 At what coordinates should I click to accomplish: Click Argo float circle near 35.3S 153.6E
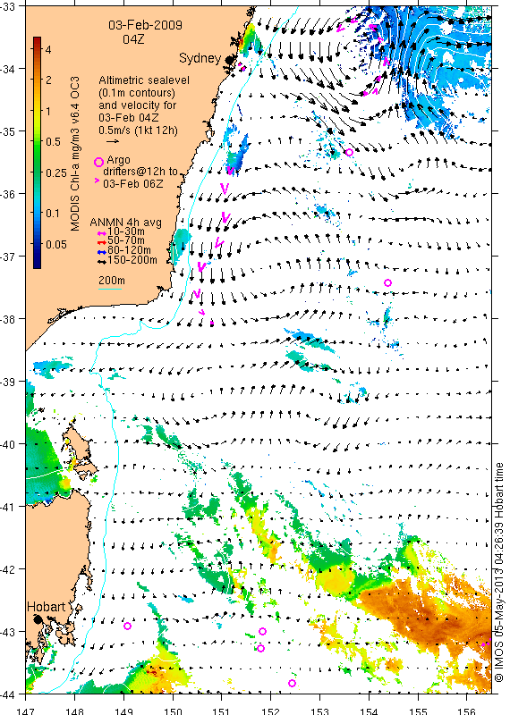click(x=349, y=152)
